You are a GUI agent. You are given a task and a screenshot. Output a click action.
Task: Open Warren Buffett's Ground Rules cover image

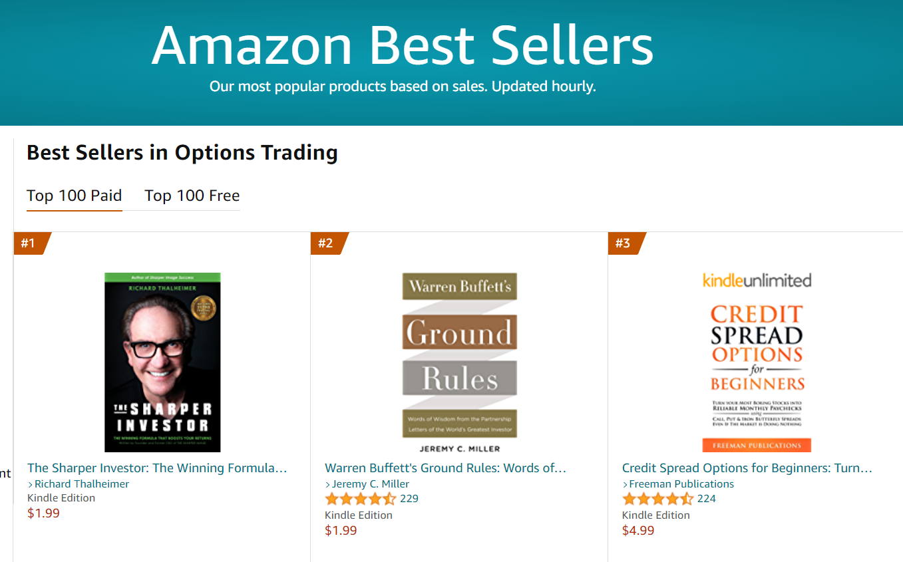(x=460, y=362)
